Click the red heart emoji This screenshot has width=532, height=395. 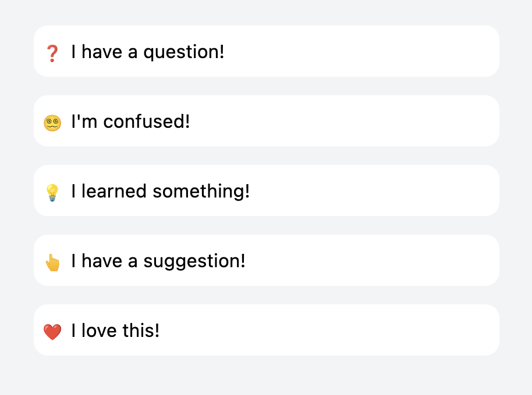point(52,332)
